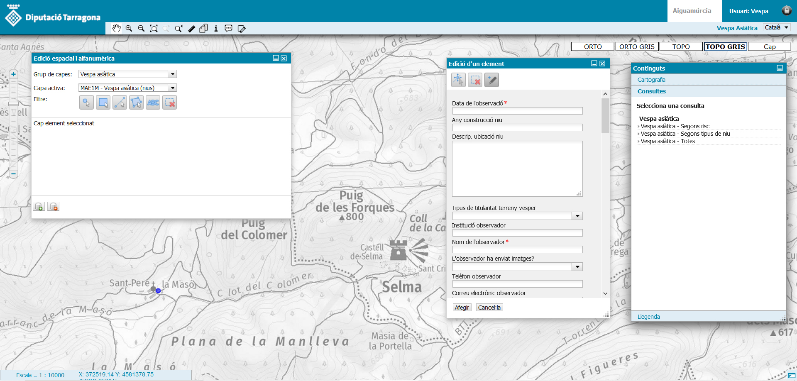The width and height of the screenshot is (797, 381).
Task: Select the rectangle filter tool
Action: pyautogui.click(x=103, y=103)
